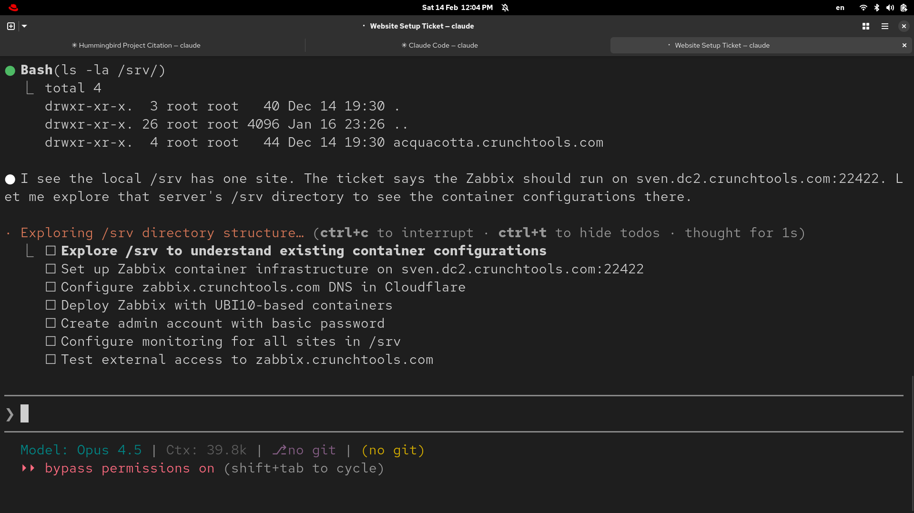Switch to the Claude Code tab
This screenshot has width=914, height=513.
click(439, 45)
